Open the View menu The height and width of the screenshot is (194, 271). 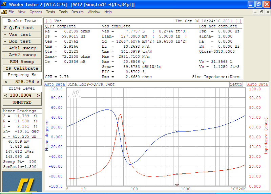tap(22, 12)
